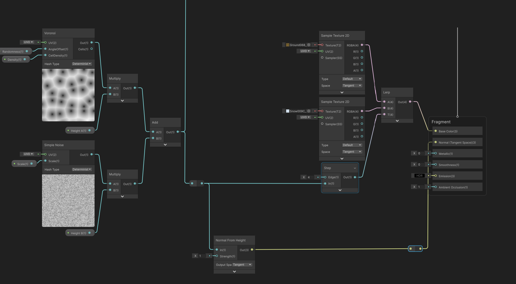Open UV0 dropdown on Simple Noise UV input

(x=28, y=154)
